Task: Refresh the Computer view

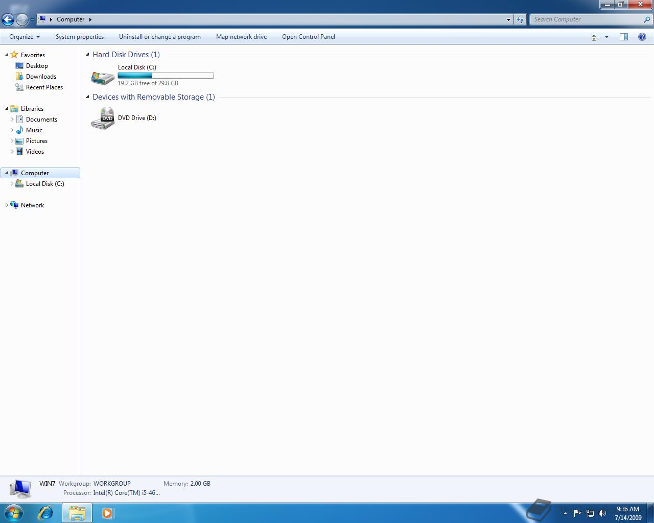Action: point(520,19)
